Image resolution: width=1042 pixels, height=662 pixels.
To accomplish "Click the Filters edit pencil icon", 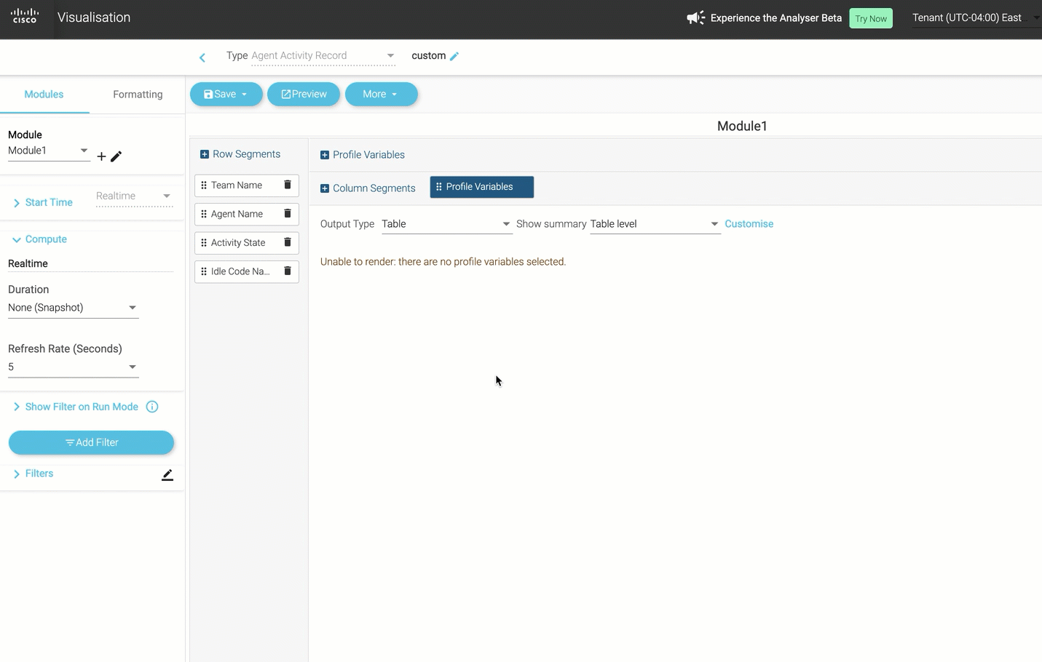I will coord(167,475).
